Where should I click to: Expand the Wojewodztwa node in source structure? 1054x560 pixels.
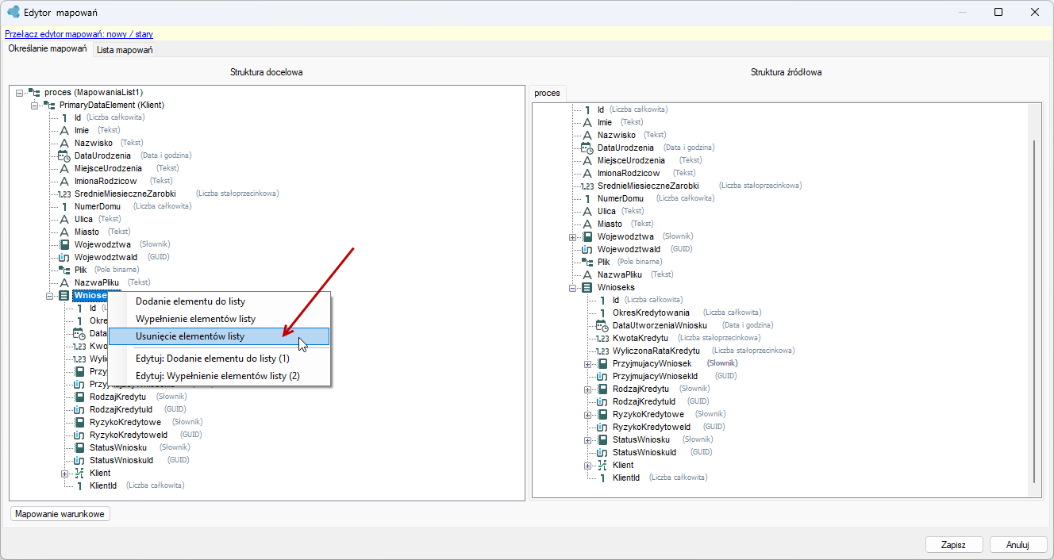(572, 237)
